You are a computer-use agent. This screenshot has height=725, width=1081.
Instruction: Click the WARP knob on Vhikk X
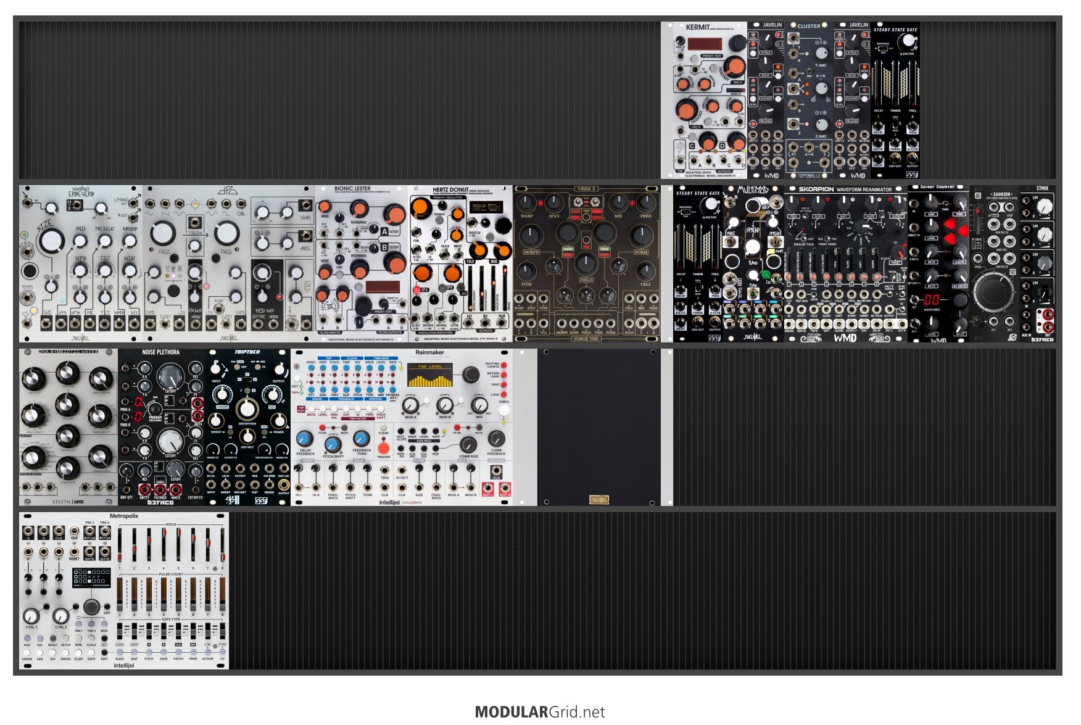pos(526,202)
